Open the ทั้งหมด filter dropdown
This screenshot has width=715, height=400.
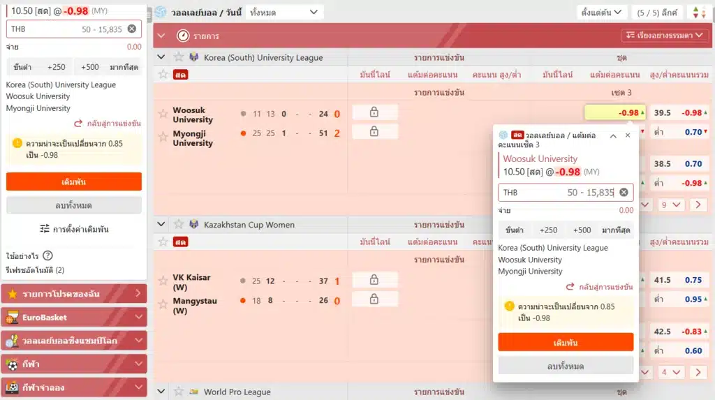coord(285,13)
